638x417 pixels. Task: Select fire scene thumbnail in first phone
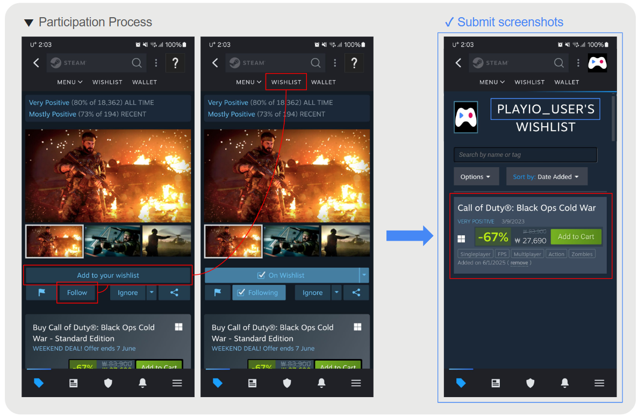pos(54,241)
